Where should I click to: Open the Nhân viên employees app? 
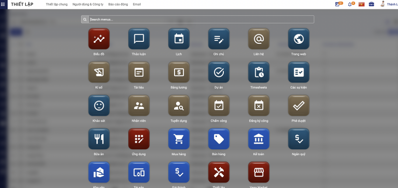[139, 105]
